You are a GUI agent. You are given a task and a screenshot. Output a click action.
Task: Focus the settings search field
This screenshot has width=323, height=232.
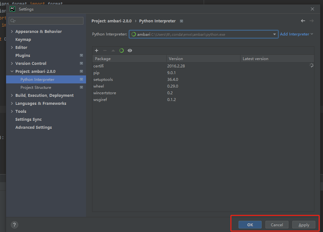46,20
